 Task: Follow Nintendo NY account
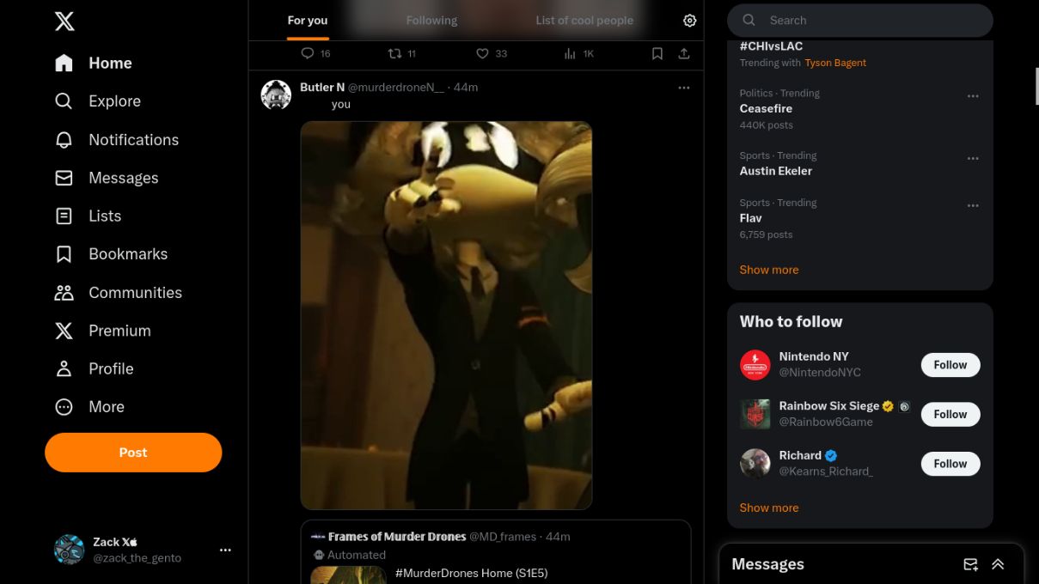tap(950, 365)
